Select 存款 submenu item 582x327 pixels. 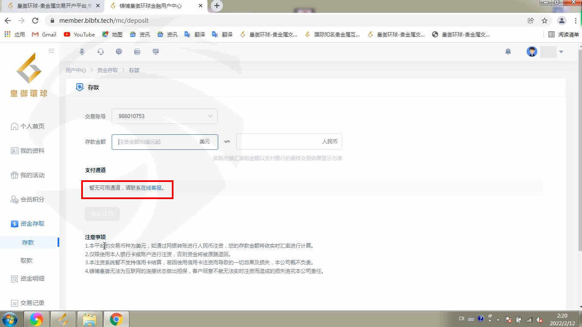[28, 242]
